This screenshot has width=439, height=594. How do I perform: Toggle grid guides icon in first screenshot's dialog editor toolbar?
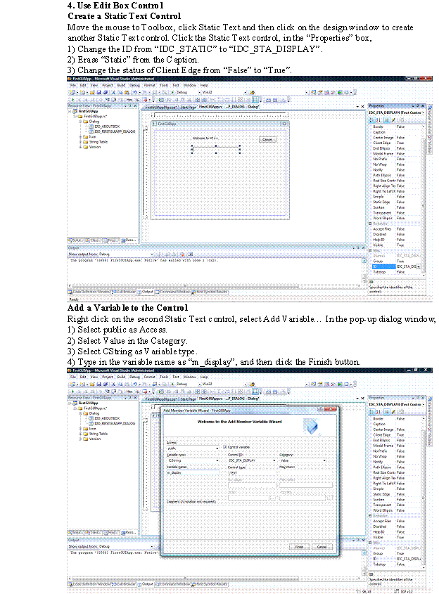coord(255,100)
